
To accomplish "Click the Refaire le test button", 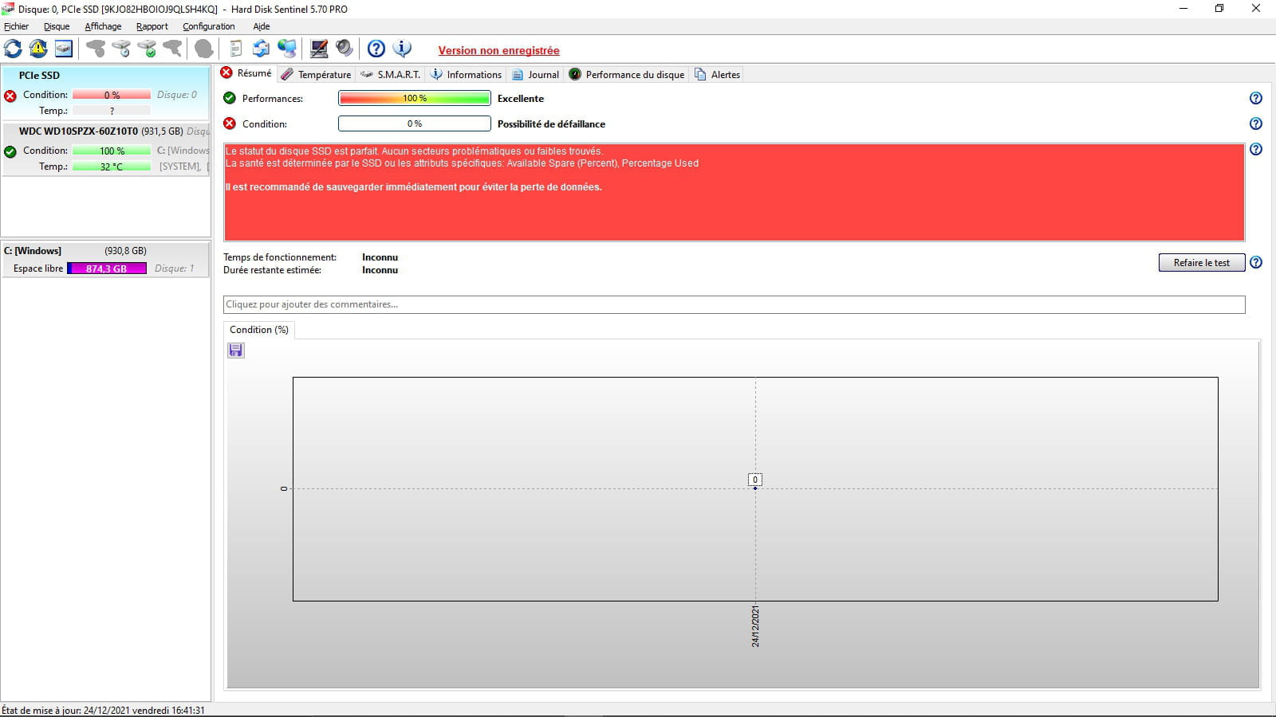I will tap(1201, 262).
